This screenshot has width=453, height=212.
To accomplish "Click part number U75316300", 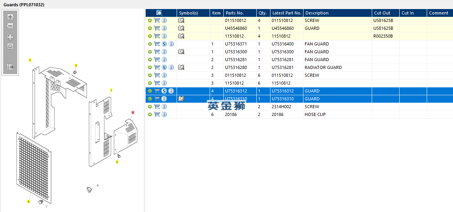I will pyautogui.click(x=236, y=52).
